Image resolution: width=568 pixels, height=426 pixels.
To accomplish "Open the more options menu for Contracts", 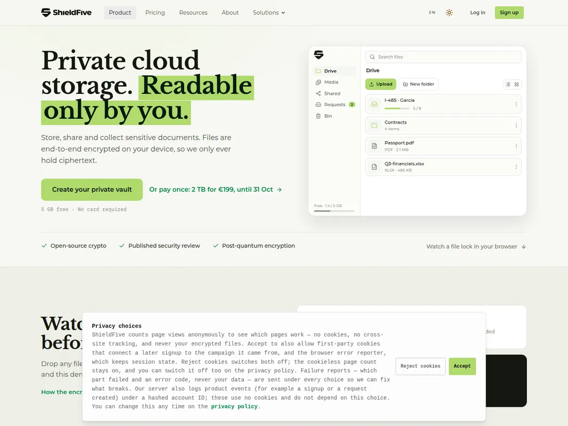I will (516, 125).
